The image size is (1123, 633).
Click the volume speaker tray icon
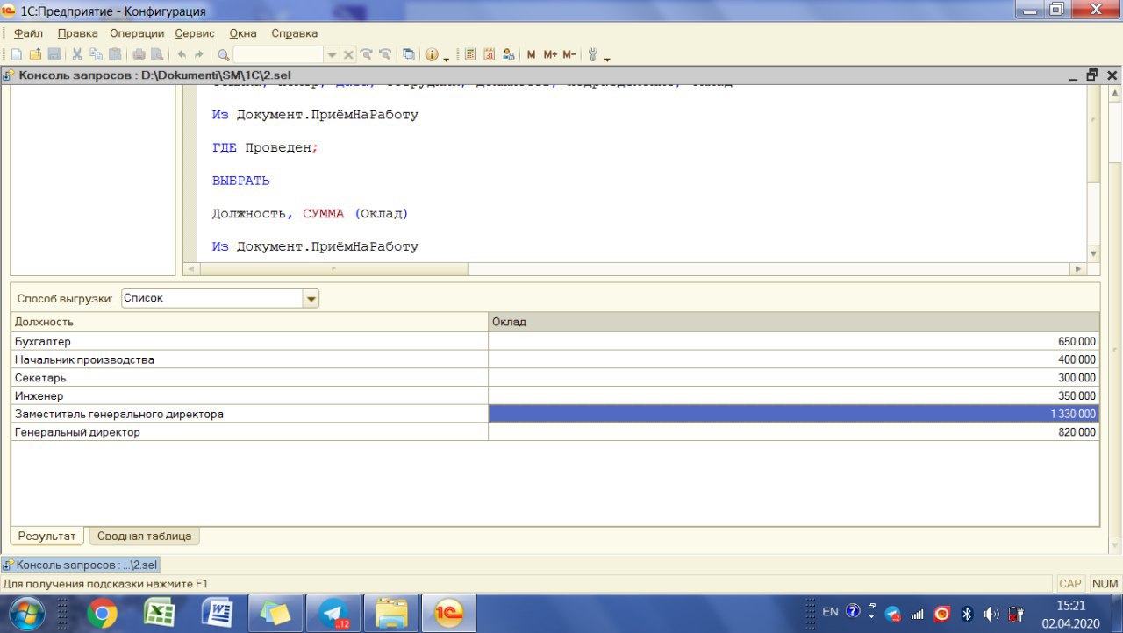991,614
